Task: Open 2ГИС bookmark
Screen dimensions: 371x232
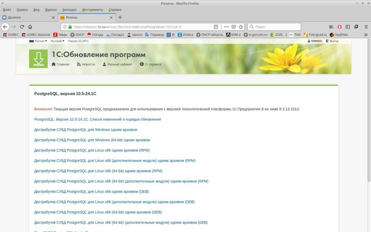Action: tap(277, 35)
